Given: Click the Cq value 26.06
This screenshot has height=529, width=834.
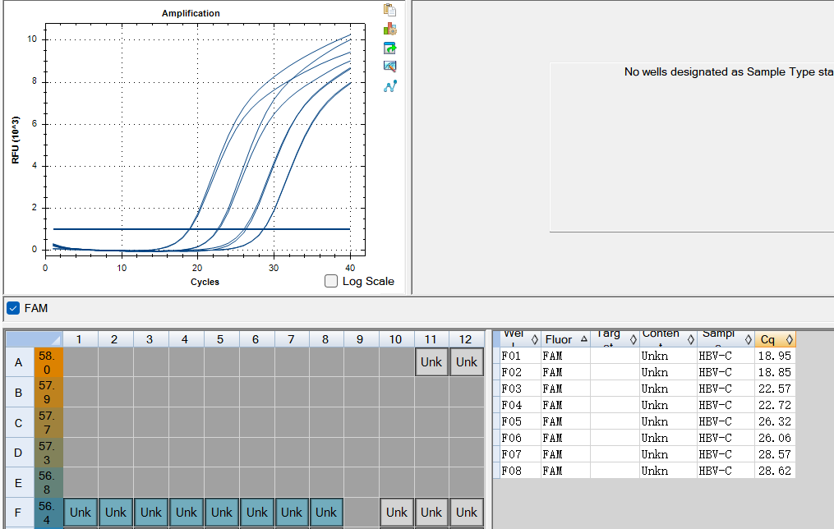Looking at the screenshot, I should 775,438.
